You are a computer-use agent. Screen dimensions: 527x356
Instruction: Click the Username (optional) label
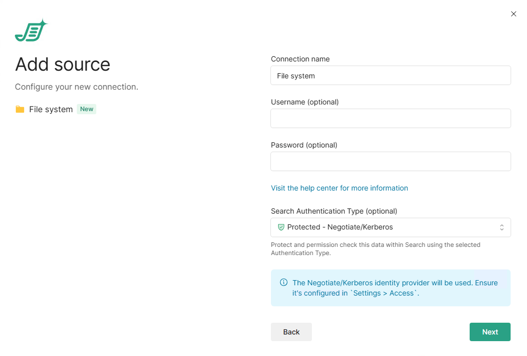point(304,102)
